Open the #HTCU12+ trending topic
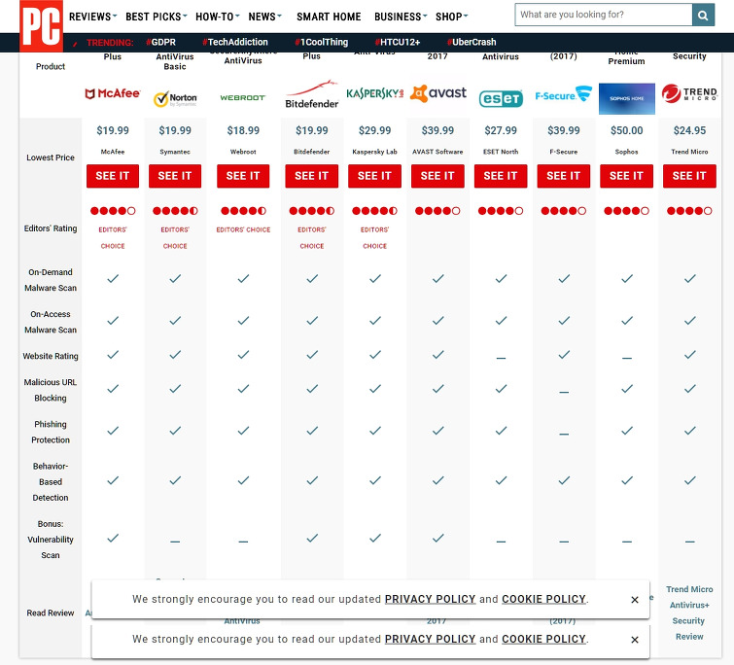 [398, 42]
